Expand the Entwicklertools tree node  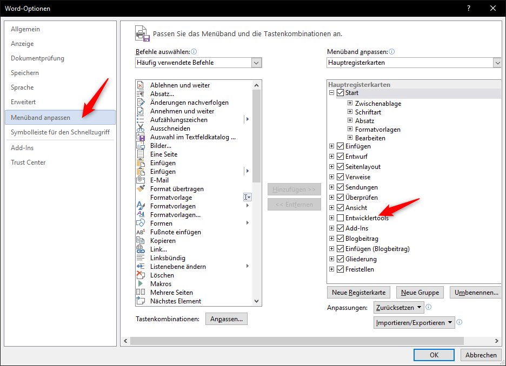331,218
